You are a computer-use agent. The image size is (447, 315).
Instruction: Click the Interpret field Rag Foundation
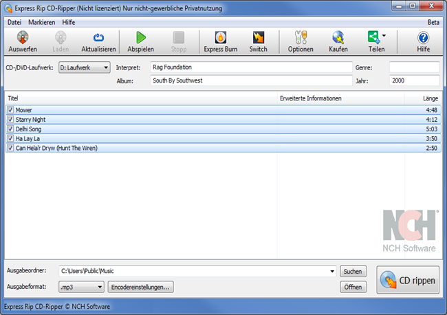coord(251,67)
